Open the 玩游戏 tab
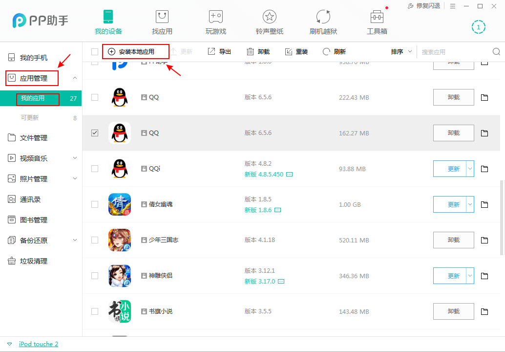This screenshot has height=352, width=505. [x=216, y=22]
